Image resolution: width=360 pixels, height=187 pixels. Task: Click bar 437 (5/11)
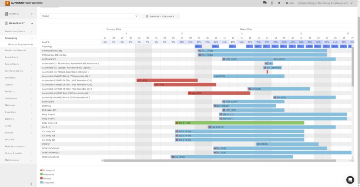[x=278, y=89]
